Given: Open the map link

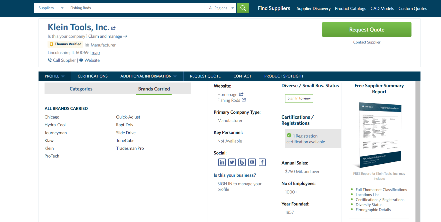Looking at the screenshot, I should coord(96,52).
